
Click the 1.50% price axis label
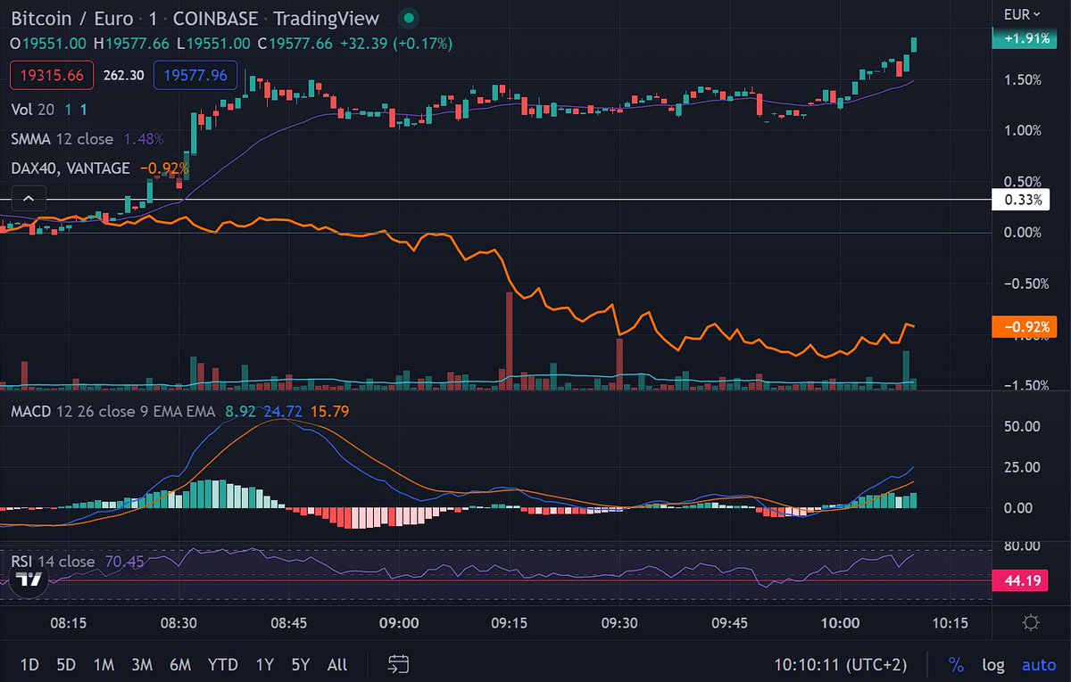click(x=1023, y=79)
